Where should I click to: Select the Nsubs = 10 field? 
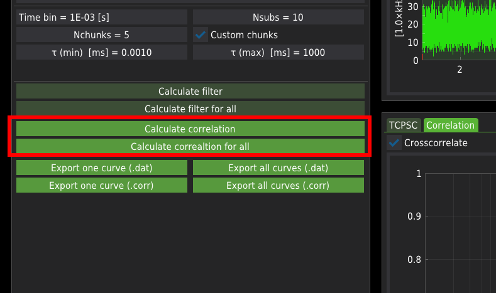tap(278, 17)
